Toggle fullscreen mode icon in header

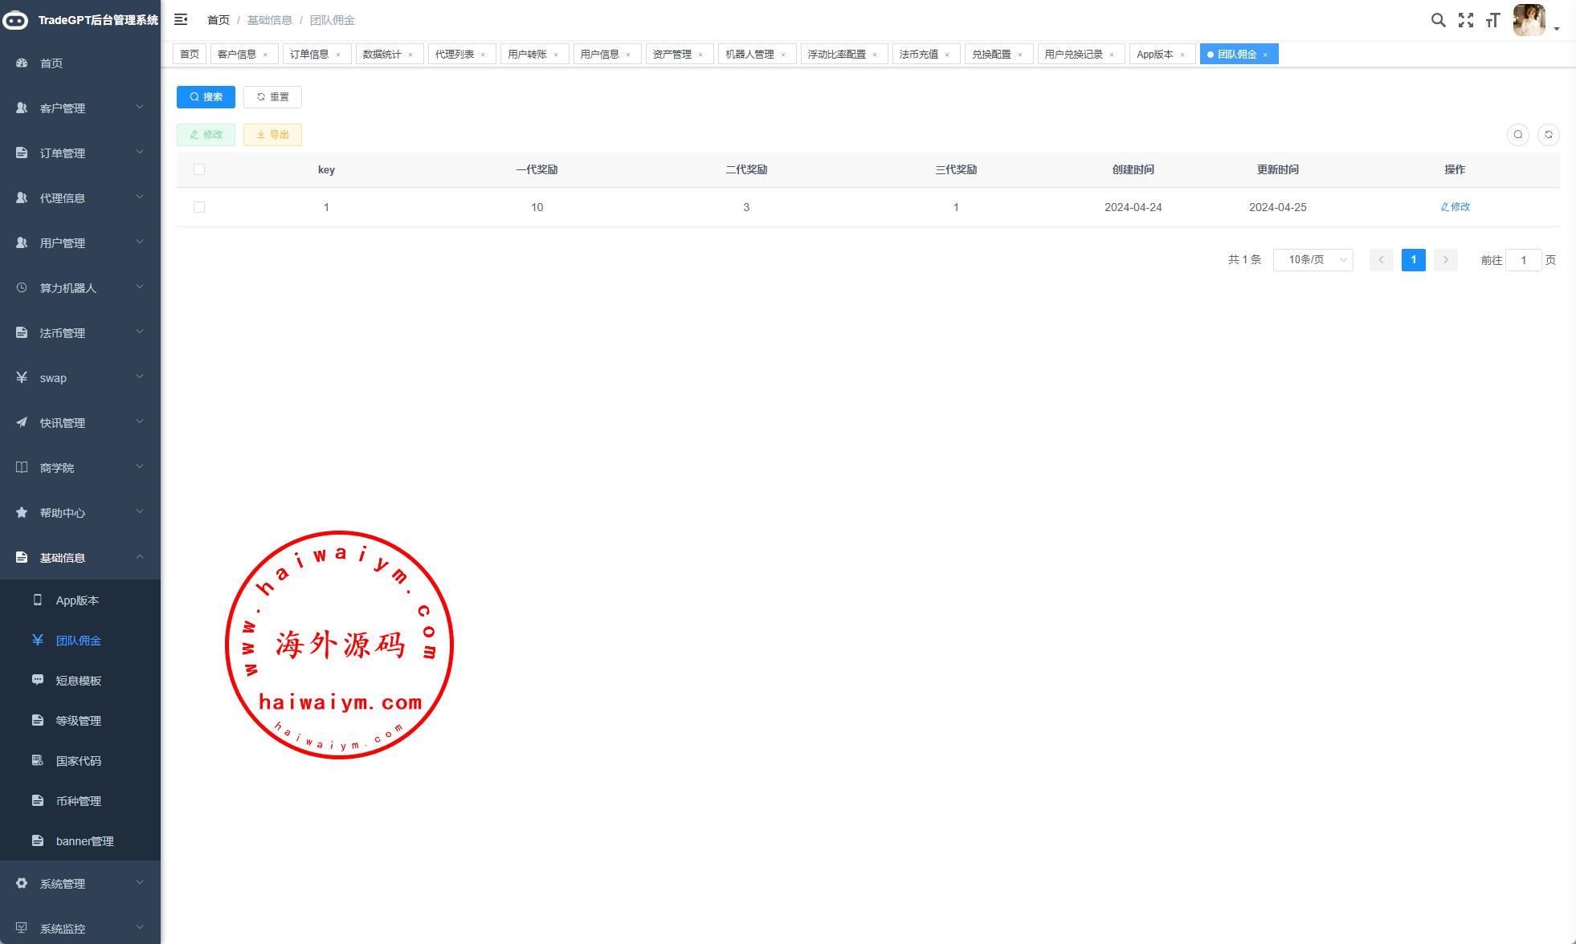coord(1466,20)
